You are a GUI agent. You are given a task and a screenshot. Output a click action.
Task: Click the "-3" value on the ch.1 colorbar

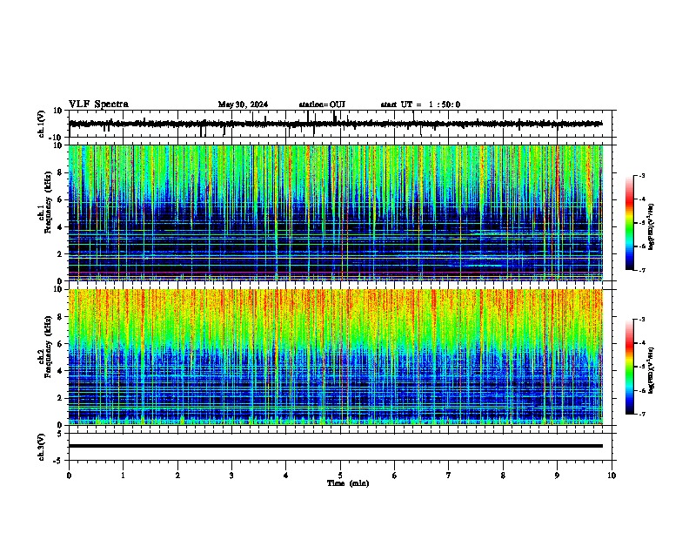641,176
